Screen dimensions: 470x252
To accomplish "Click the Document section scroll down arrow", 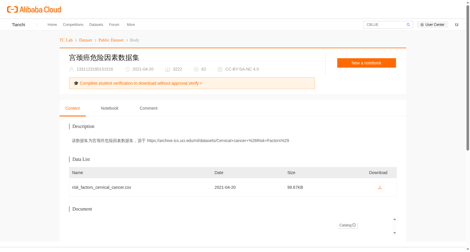I will [x=395, y=233].
